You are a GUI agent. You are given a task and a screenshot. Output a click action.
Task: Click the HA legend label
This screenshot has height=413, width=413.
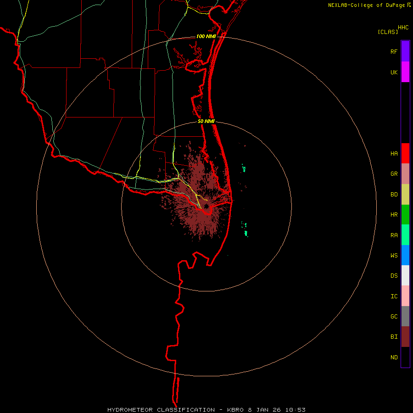(x=394, y=153)
